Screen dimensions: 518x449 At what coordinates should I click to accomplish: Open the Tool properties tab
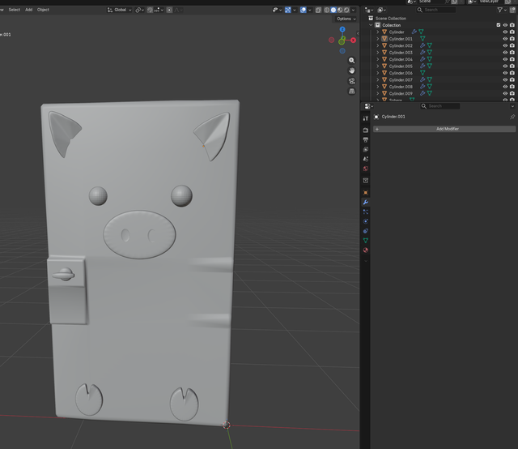pos(365,118)
